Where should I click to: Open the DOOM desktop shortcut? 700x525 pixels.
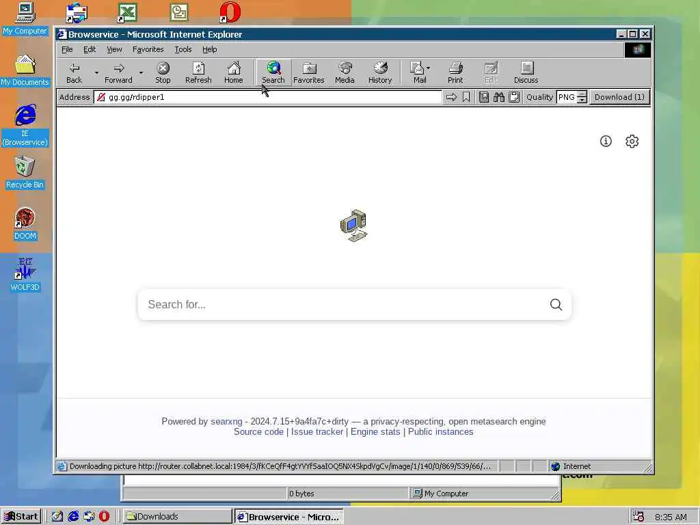click(25, 224)
